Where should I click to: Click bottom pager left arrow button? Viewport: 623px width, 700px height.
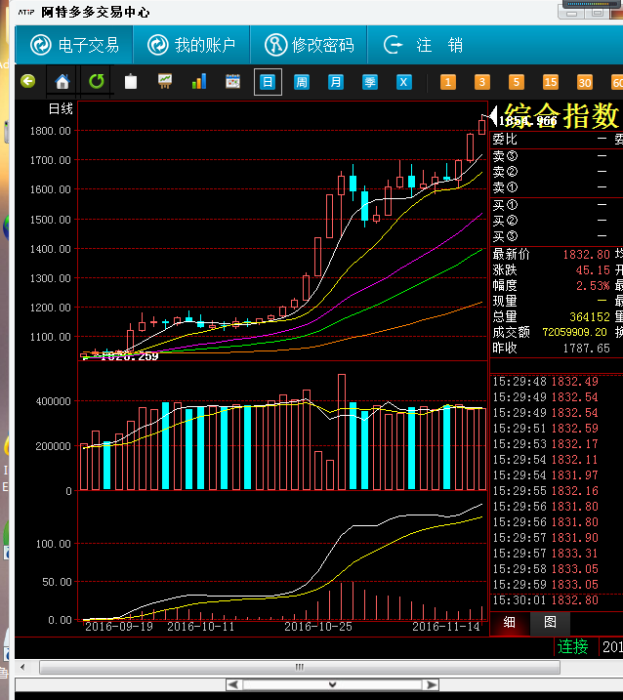pos(234,684)
